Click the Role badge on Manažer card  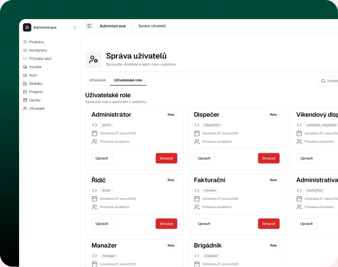pyautogui.click(x=171, y=246)
